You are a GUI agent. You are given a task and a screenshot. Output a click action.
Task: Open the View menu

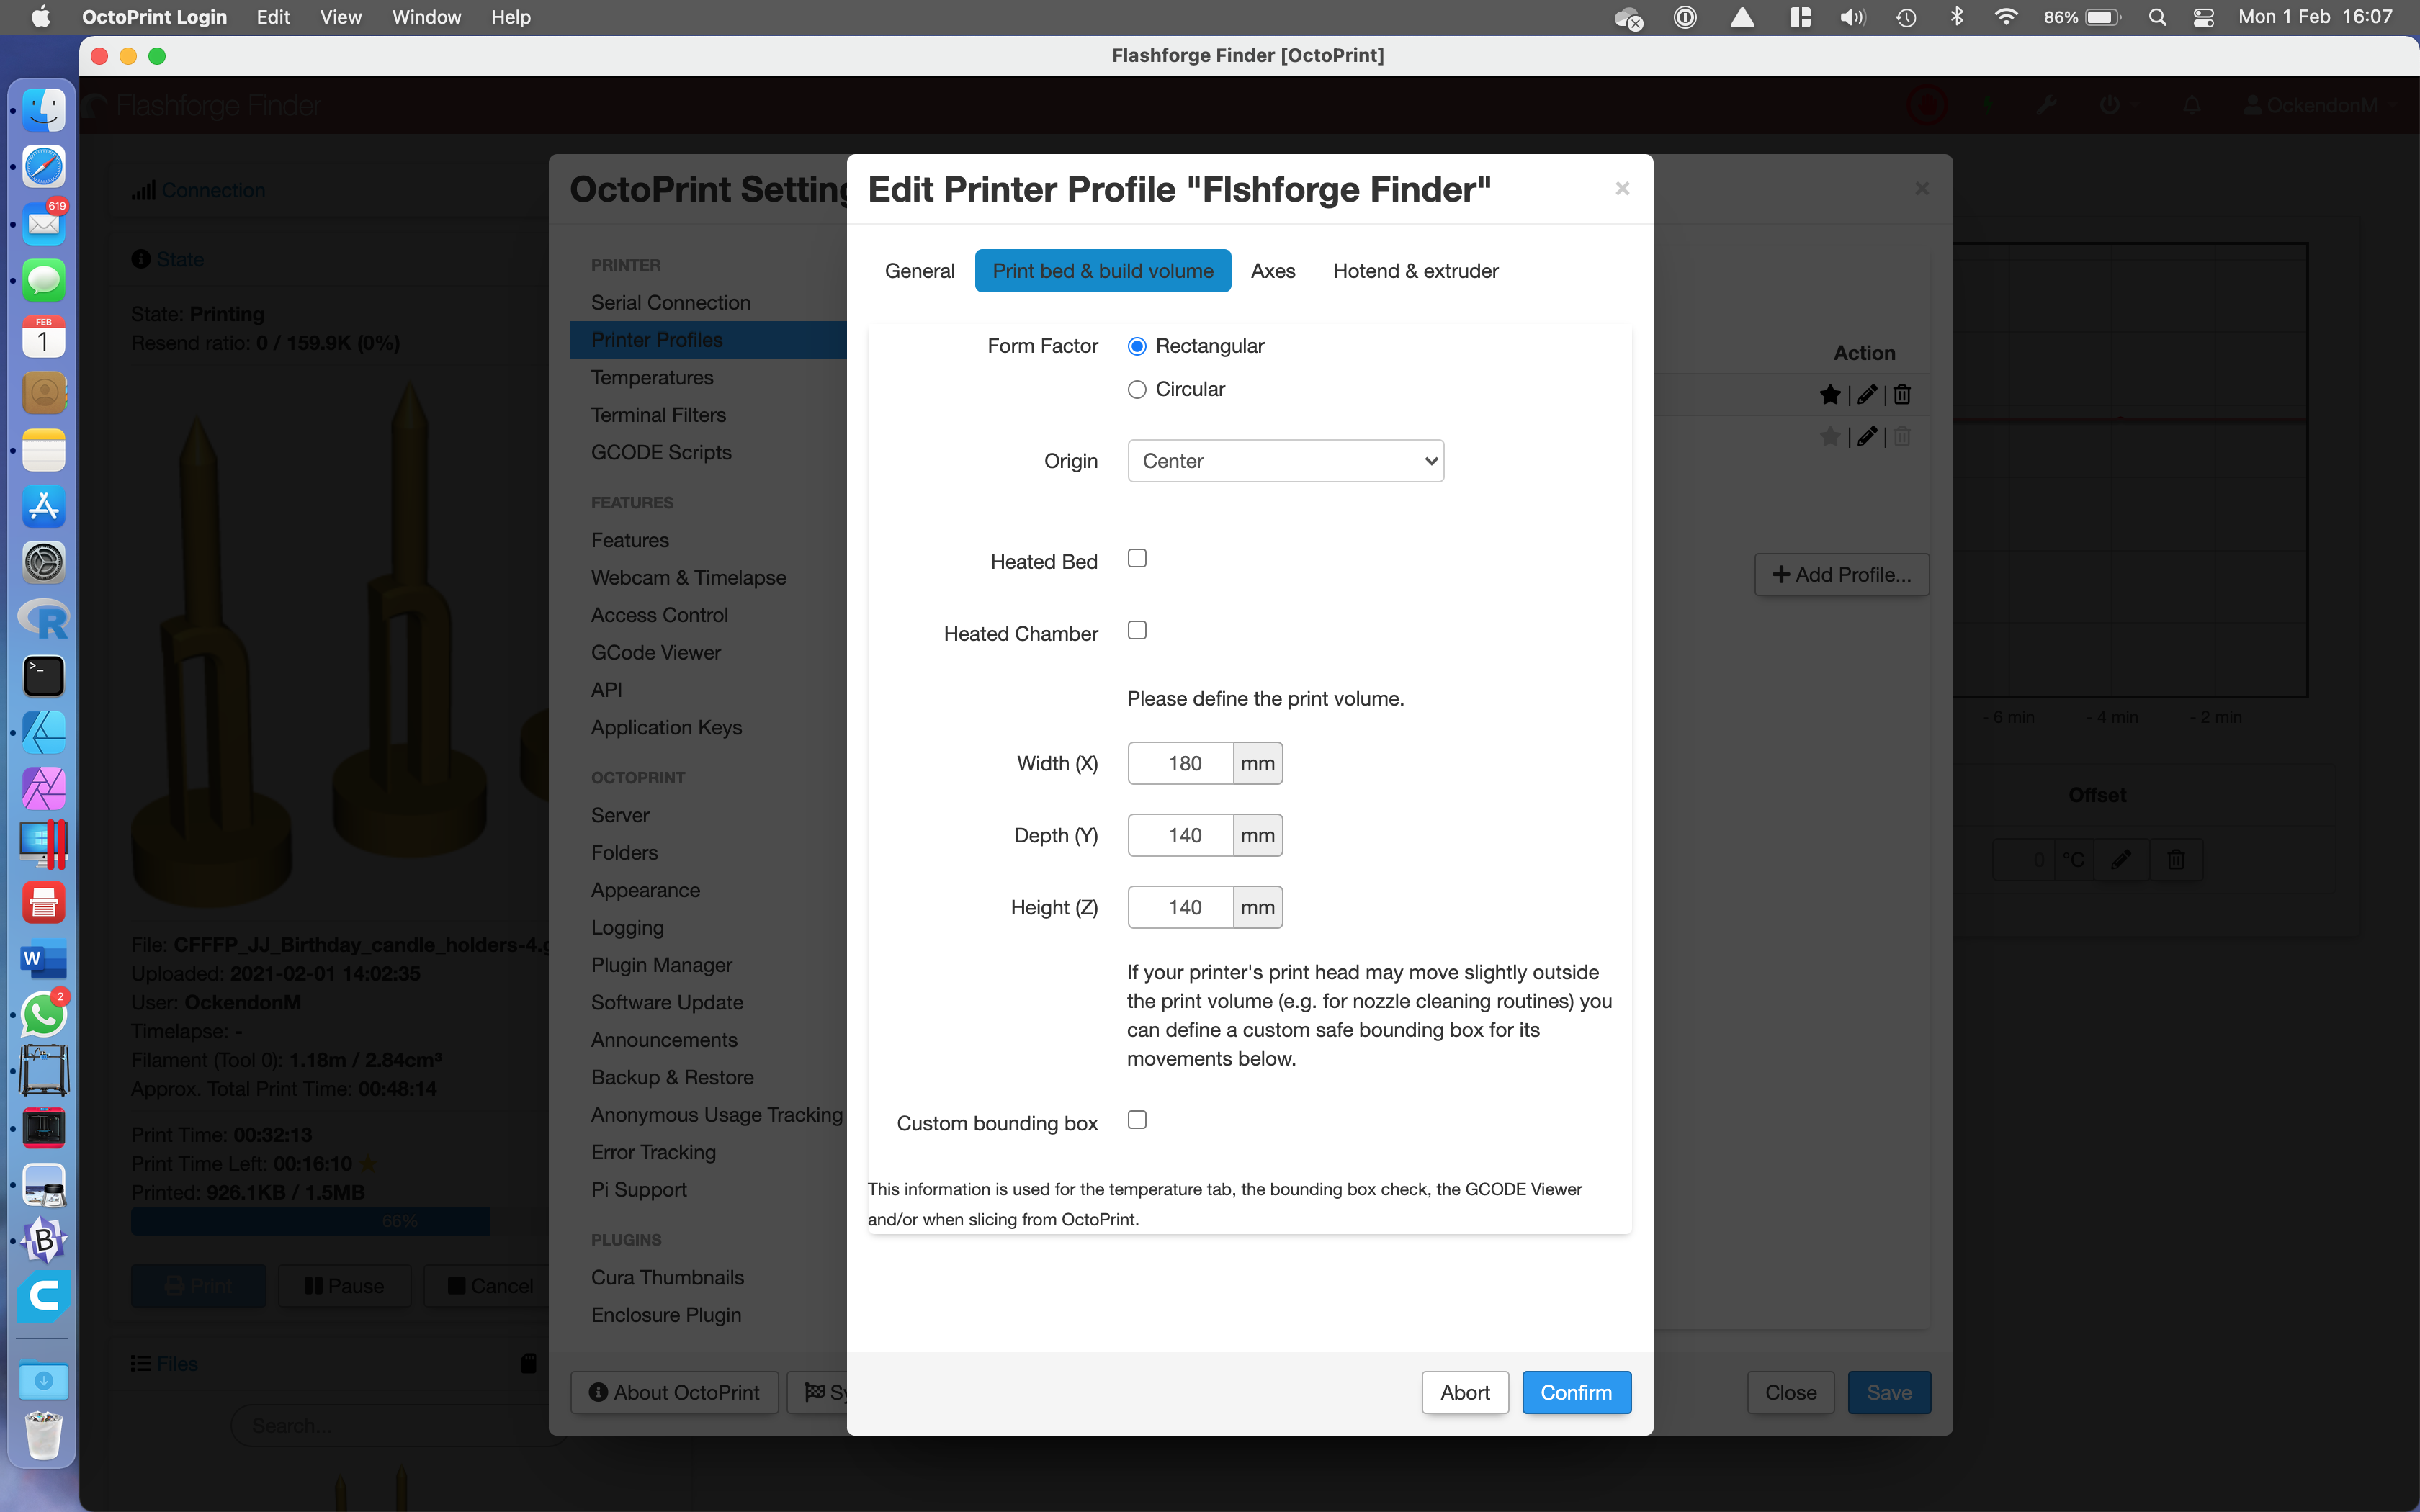click(340, 17)
